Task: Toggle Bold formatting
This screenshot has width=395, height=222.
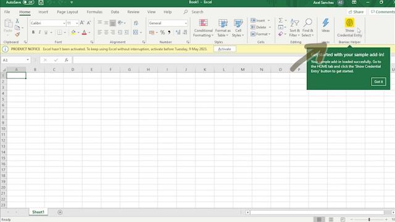Action: point(33,32)
